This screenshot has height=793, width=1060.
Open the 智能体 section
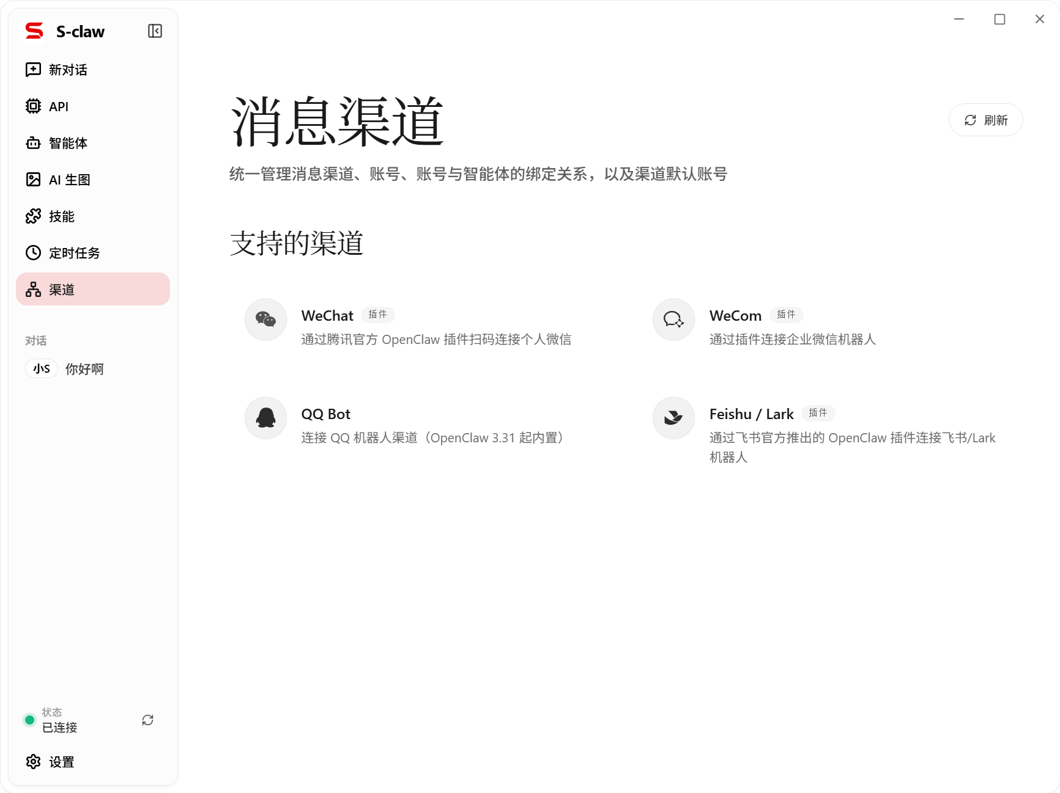click(x=93, y=143)
